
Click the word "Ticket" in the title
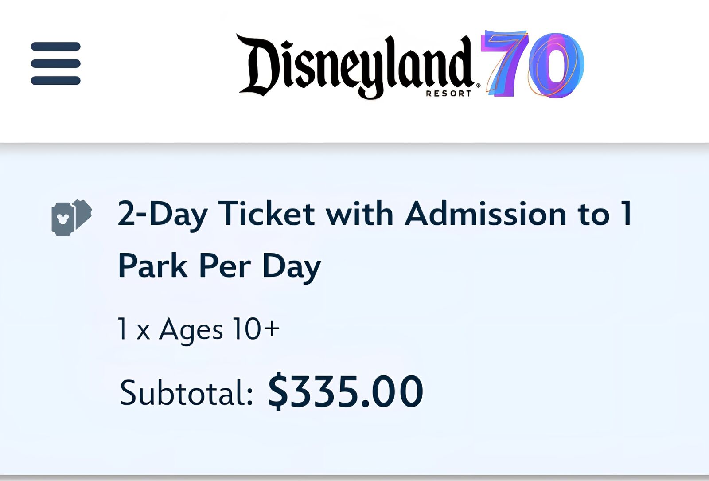(266, 214)
